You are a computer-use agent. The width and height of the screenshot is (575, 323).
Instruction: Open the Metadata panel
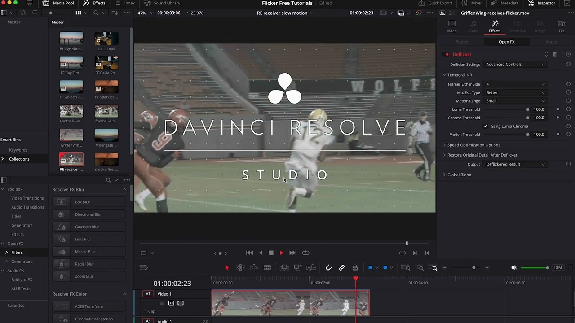(505, 3)
